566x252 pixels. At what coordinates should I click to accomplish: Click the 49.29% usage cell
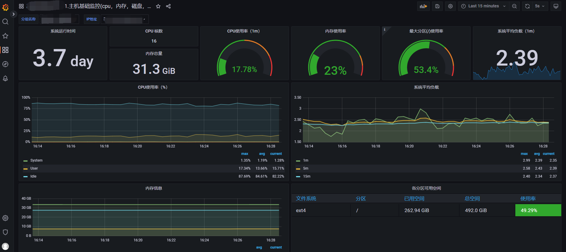[x=538, y=210]
